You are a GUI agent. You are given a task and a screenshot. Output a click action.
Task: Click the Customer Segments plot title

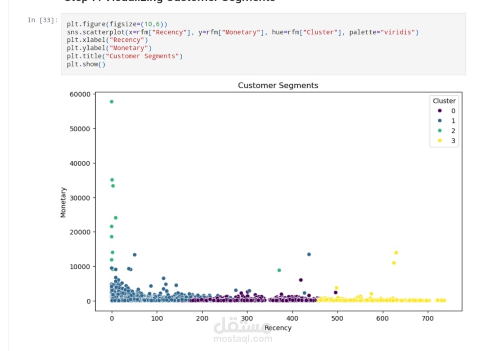click(277, 85)
